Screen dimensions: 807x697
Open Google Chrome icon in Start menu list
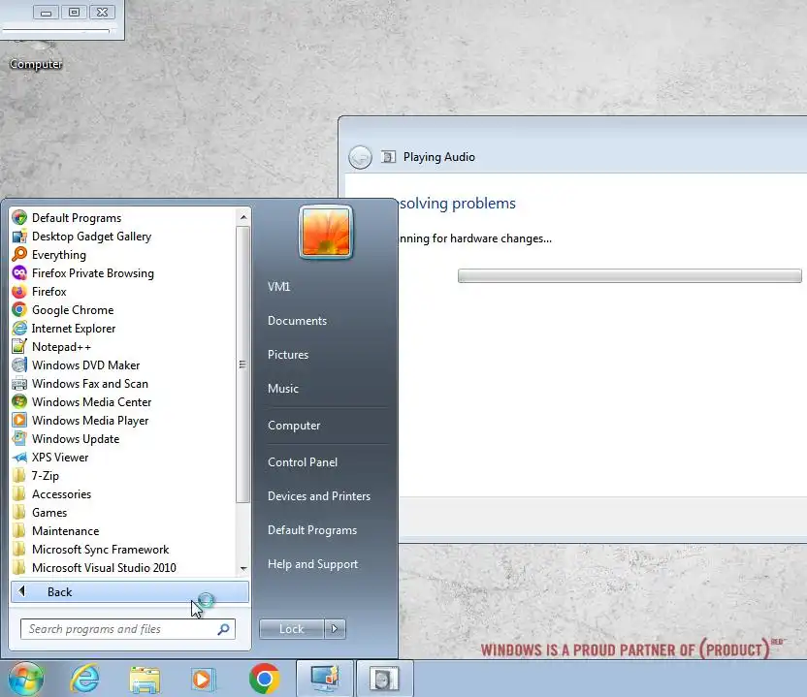[x=19, y=309]
